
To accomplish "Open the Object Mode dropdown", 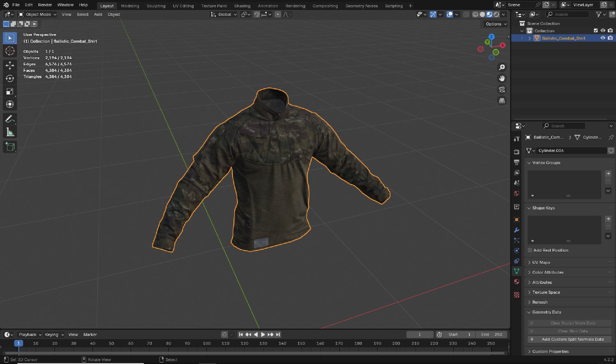I will (x=38, y=14).
